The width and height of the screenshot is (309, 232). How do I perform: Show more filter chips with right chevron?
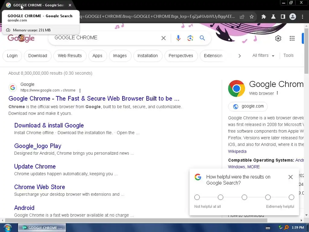click(x=239, y=56)
